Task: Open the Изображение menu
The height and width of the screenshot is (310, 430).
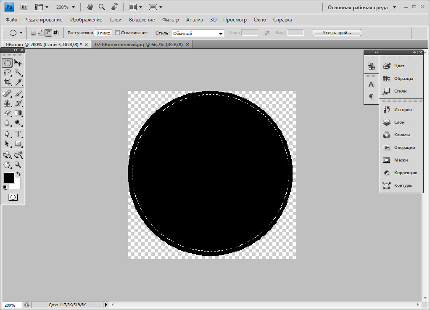Action: pyautogui.click(x=86, y=20)
